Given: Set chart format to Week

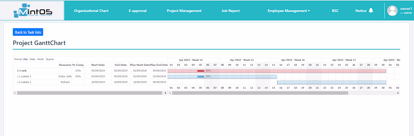Looking at the screenshot, I should (32, 59).
